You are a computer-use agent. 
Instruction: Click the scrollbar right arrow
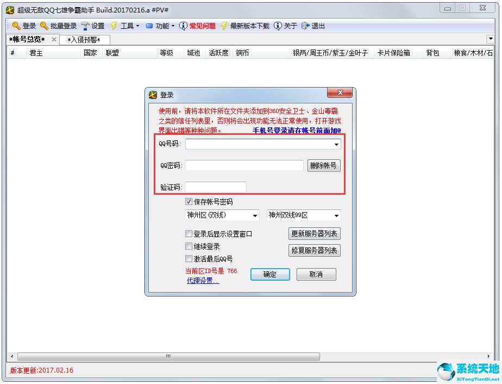click(x=488, y=356)
